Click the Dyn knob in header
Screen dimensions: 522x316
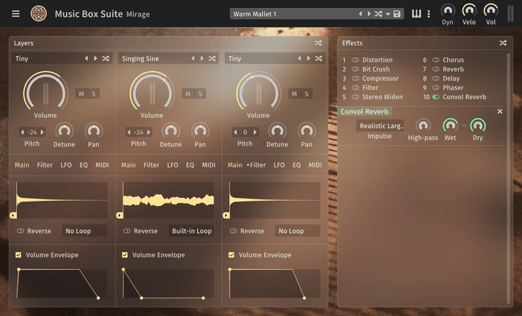click(x=448, y=10)
